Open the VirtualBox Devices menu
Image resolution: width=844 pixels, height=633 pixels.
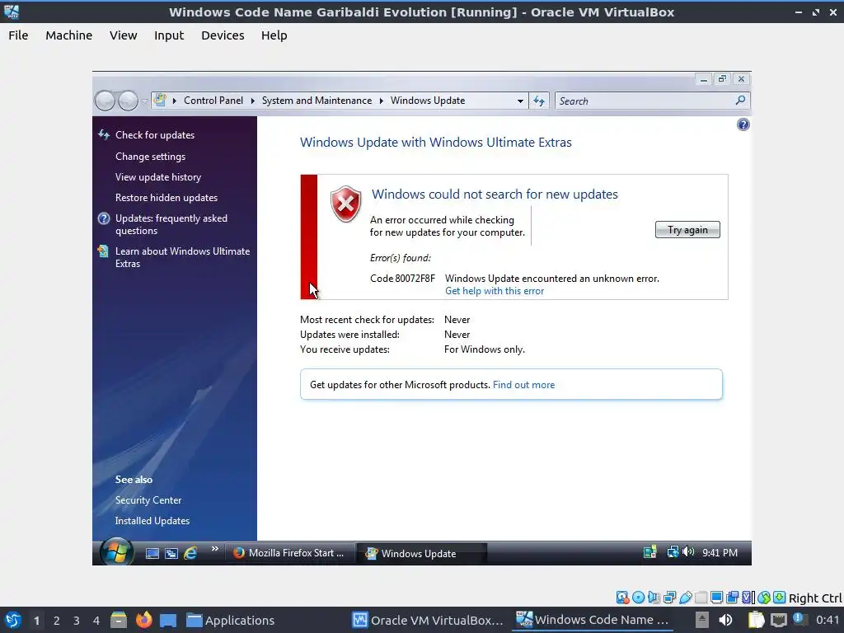pyautogui.click(x=223, y=35)
